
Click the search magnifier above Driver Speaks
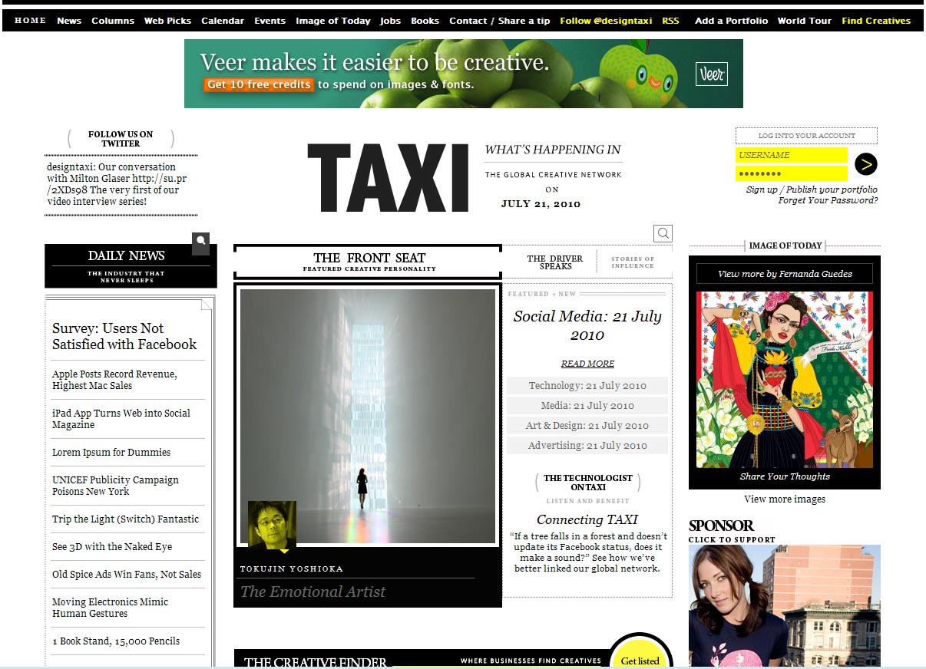pyautogui.click(x=663, y=233)
